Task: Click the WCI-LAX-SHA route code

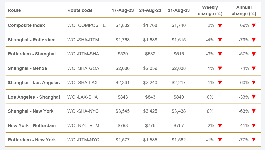Action: (82, 97)
